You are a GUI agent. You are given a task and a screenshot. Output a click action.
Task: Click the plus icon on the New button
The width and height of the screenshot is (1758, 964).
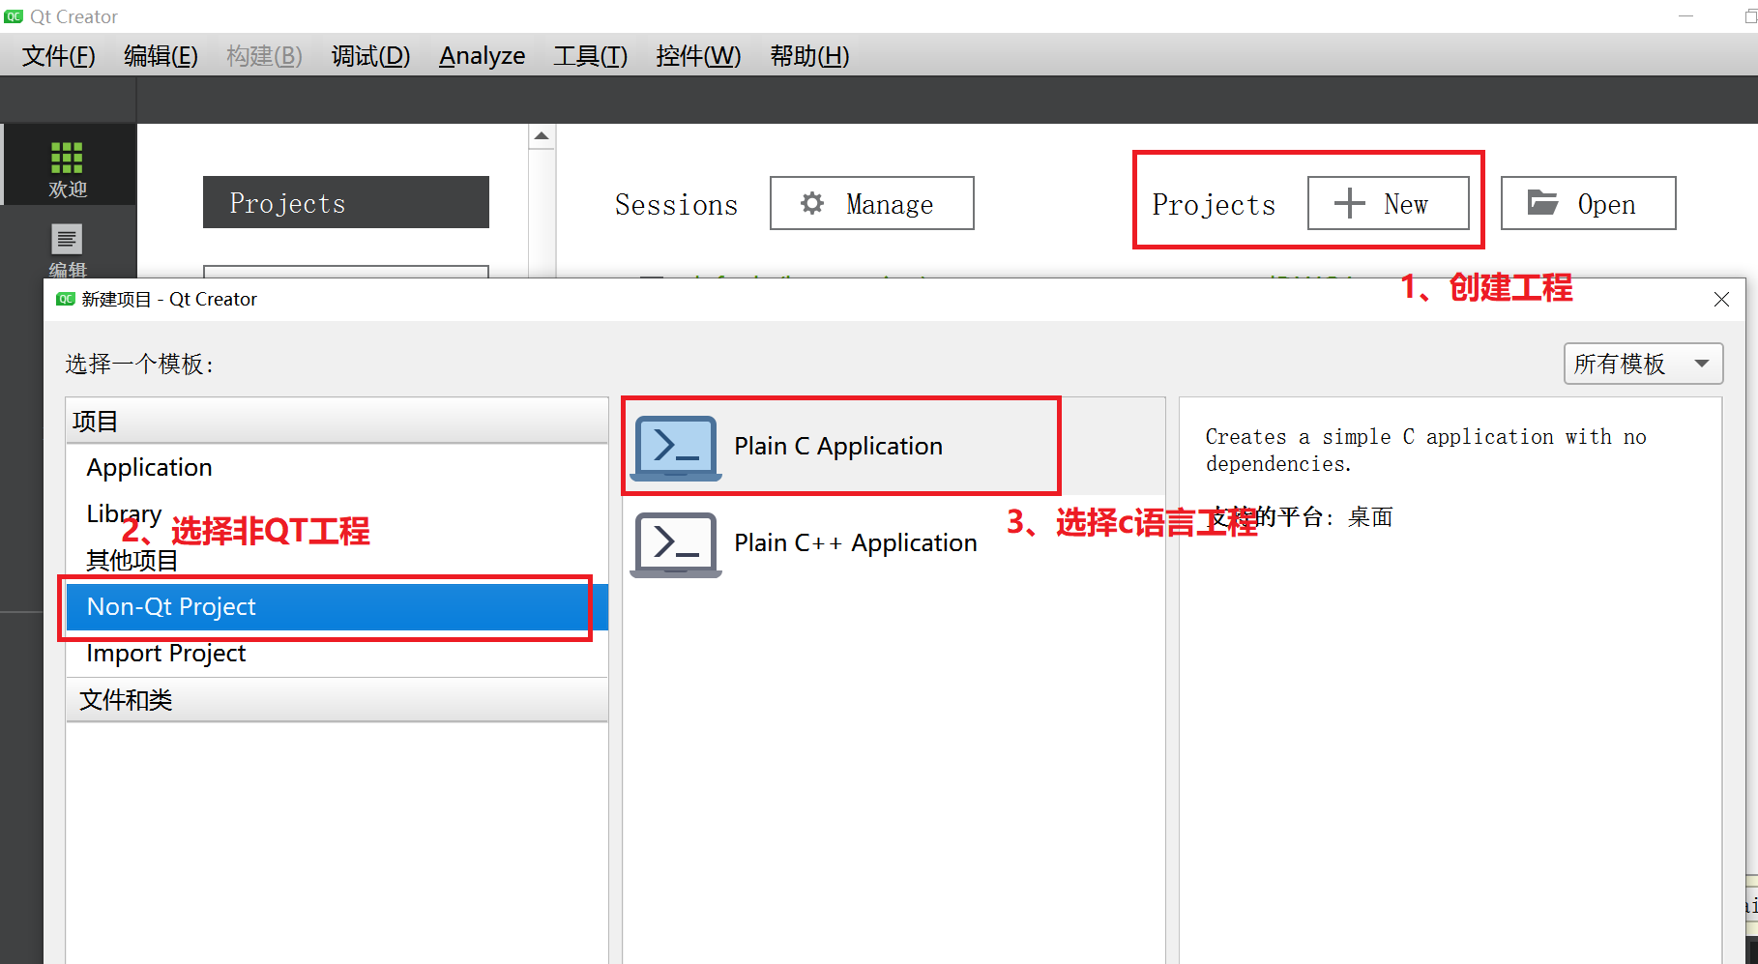(1348, 203)
